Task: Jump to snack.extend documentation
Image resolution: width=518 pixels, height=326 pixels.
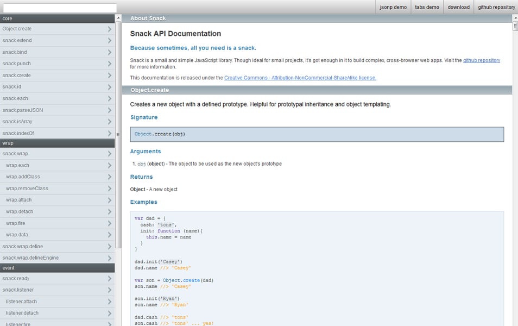Action: click(x=58, y=40)
